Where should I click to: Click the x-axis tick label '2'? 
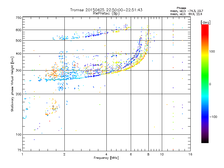tap(64, 154)
